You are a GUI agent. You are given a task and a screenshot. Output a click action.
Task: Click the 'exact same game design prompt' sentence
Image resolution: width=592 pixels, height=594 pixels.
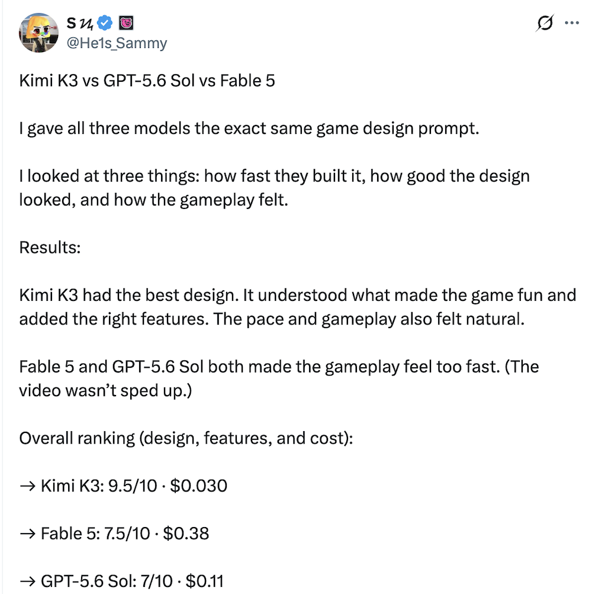click(x=249, y=129)
